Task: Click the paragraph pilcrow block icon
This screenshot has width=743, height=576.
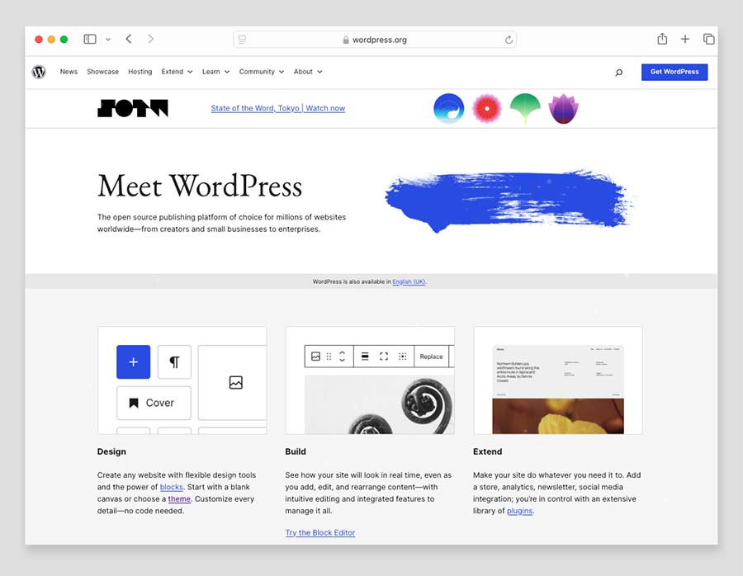Action: pyautogui.click(x=174, y=362)
